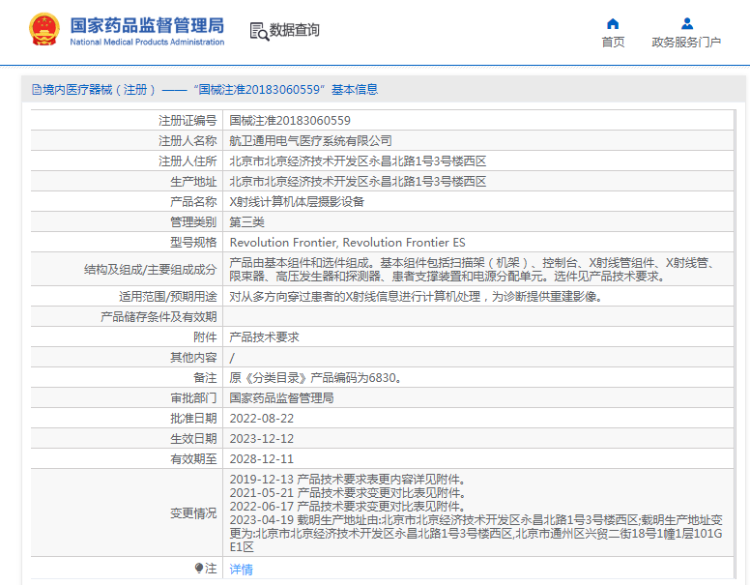
Task: Click the 生产地址 address value
Action: click(358, 182)
